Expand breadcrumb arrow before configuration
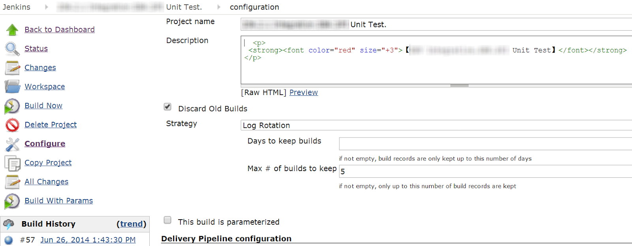The height and width of the screenshot is (246, 632). click(x=219, y=7)
